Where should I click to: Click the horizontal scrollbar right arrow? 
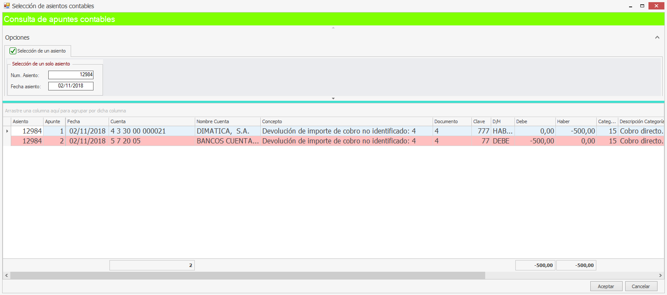point(661,275)
